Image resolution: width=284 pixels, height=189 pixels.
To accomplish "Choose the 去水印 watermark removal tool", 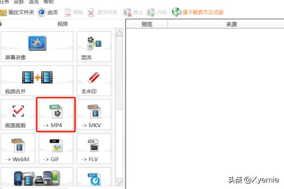I will 93,81.
